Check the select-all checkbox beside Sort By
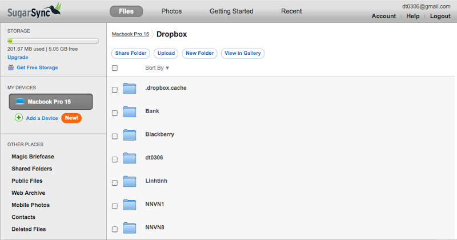The height and width of the screenshot is (240, 457). [x=115, y=68]
